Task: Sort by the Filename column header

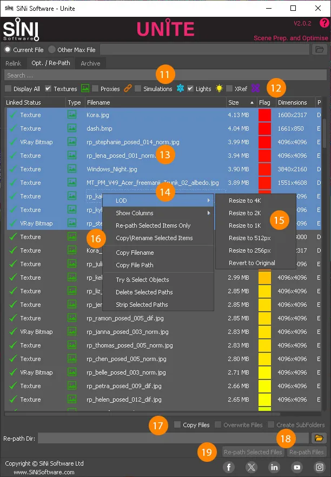Action: pyautogui.click(x=155, y=102)
